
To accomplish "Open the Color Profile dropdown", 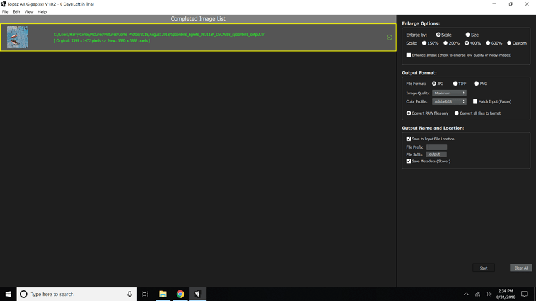I will pyautogui.click(x=449, y=101).
